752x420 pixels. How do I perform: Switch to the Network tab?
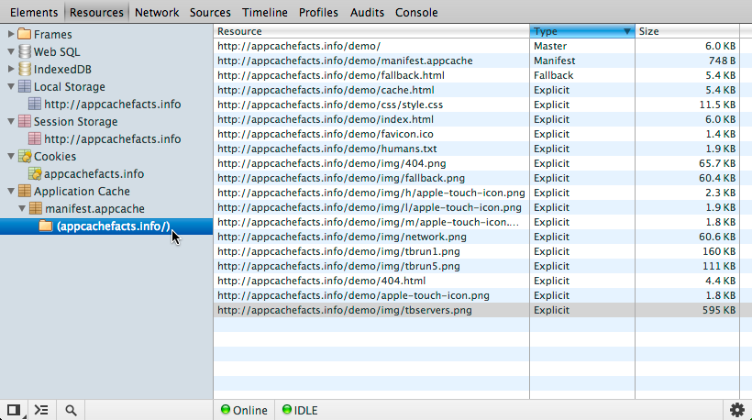(157, 13)
